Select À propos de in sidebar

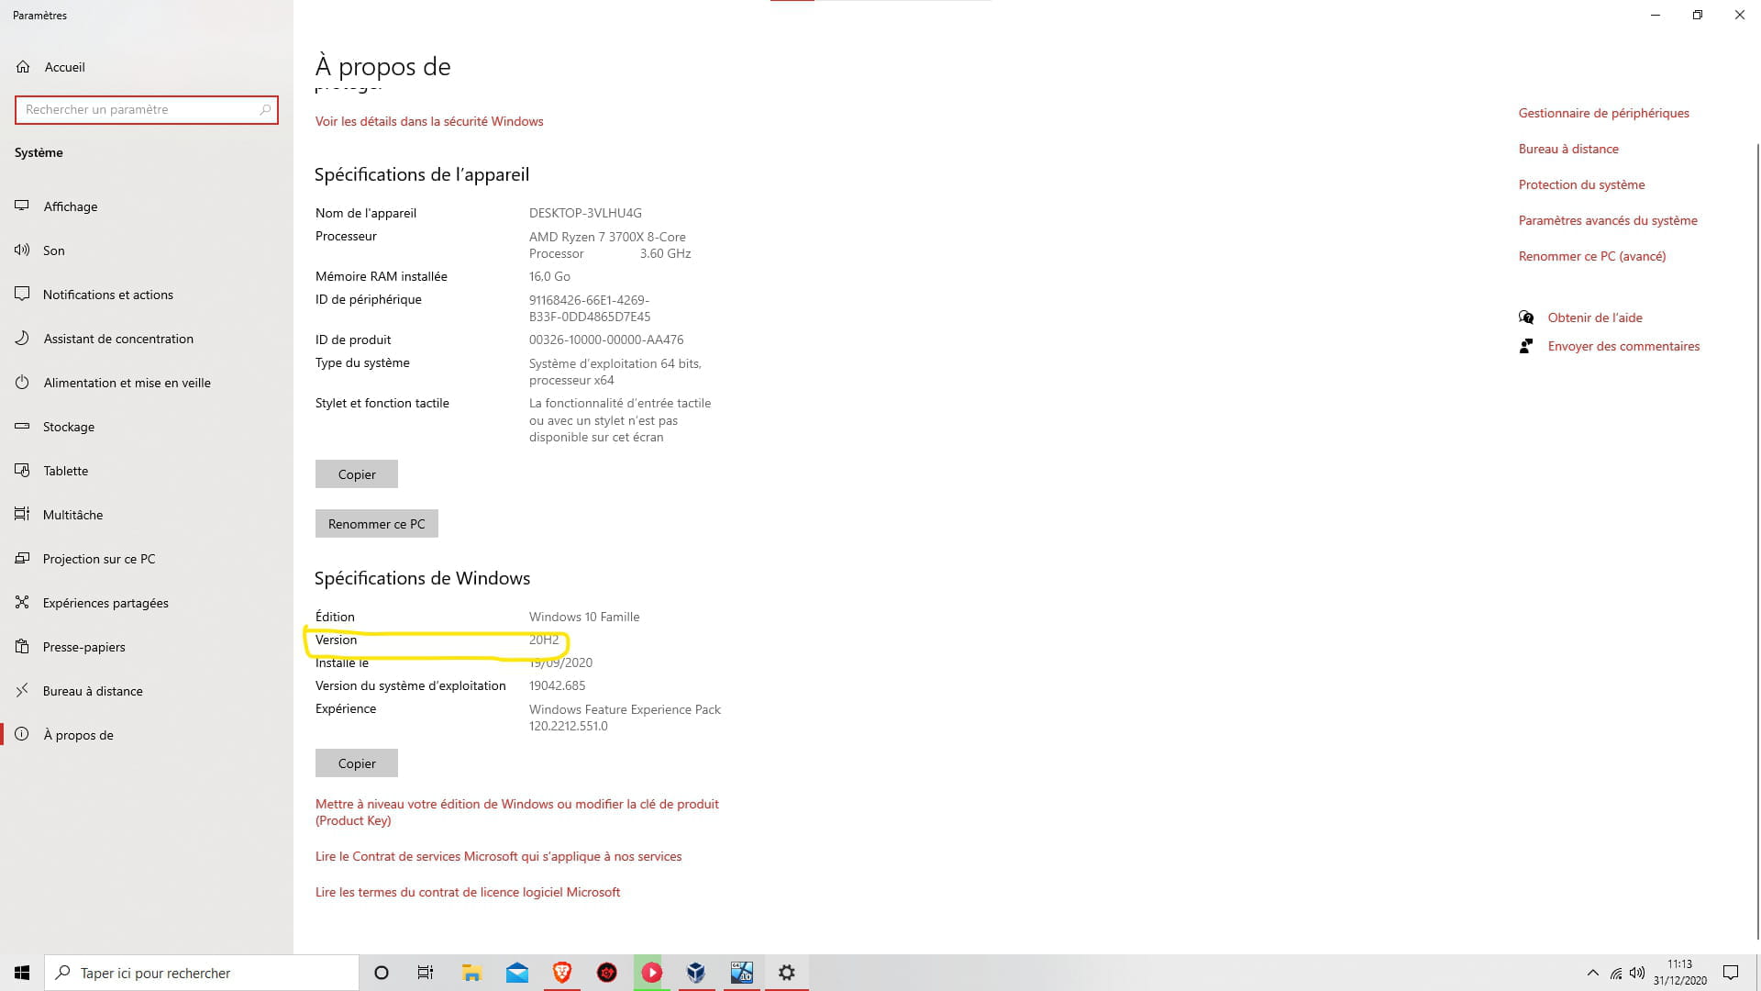pos(147,735)
